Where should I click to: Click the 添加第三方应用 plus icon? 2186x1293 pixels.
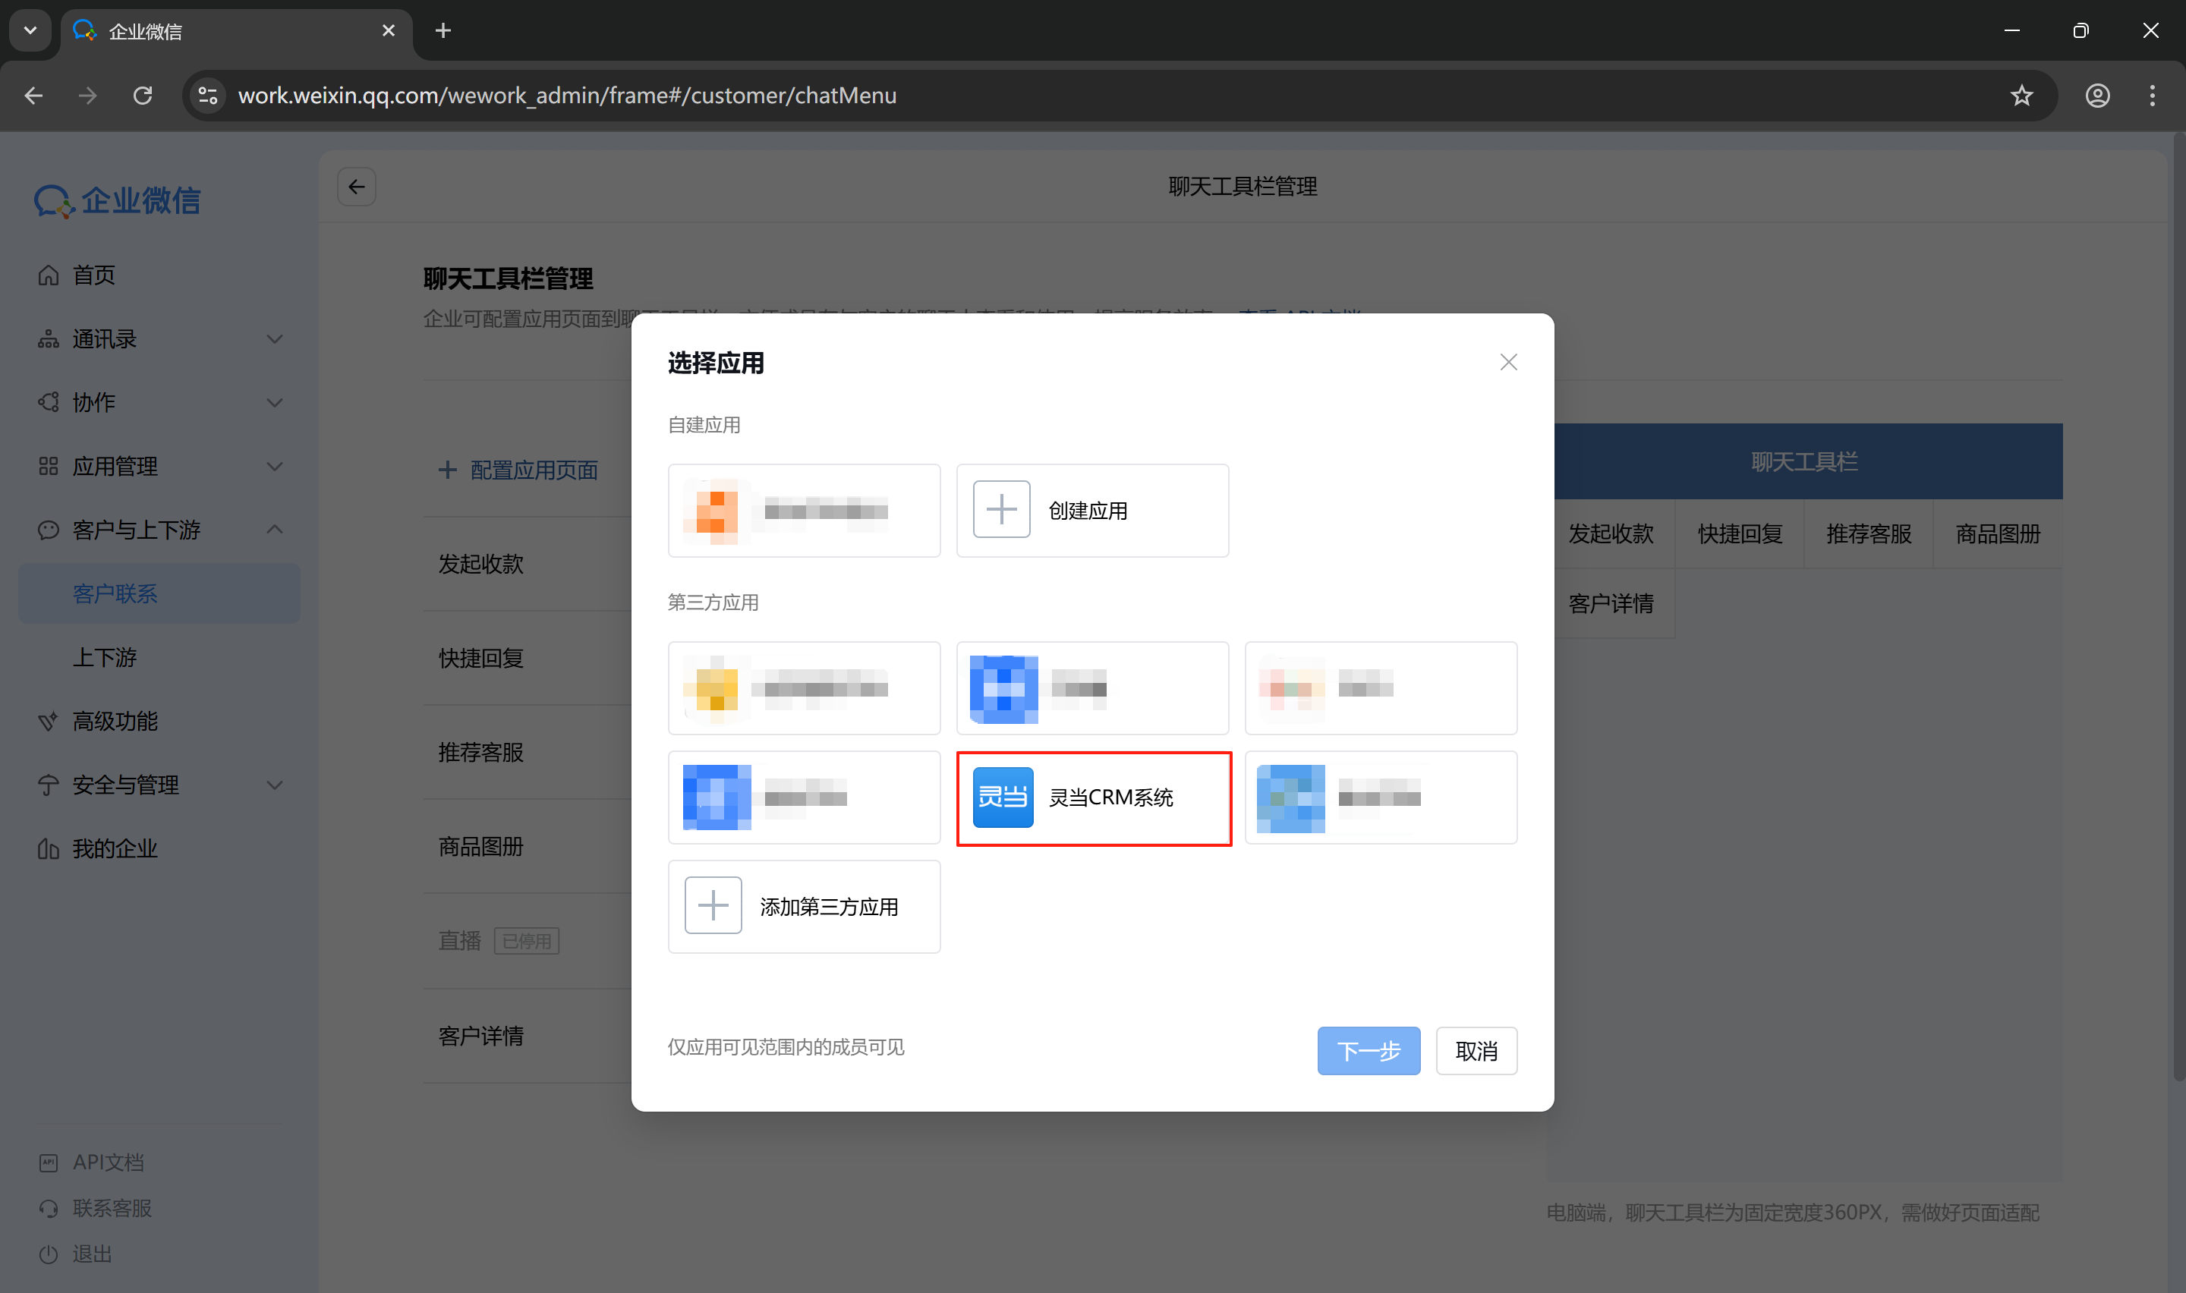pos(713,905)
